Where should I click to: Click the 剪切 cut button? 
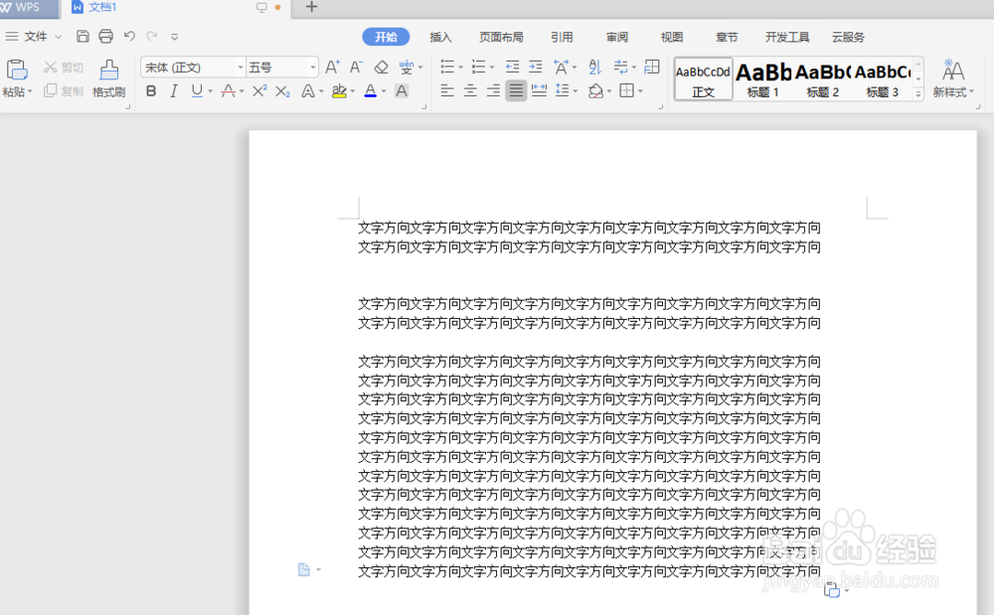(x=64, y=68)
